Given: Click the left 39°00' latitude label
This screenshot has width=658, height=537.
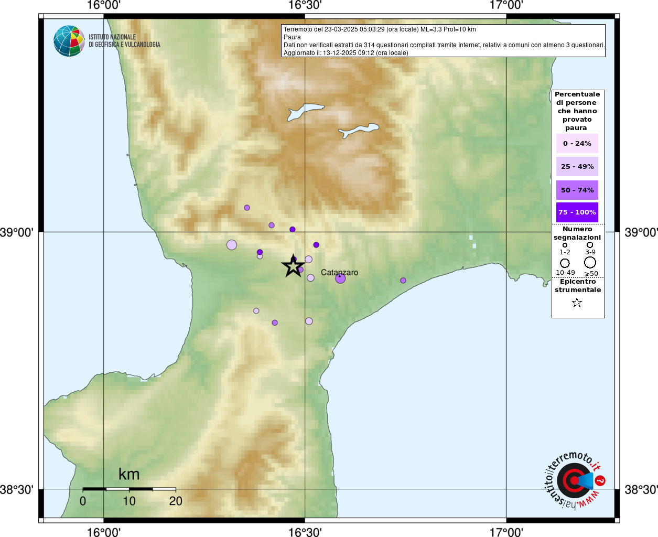Looking at the screenshot, I should (17, 232).
